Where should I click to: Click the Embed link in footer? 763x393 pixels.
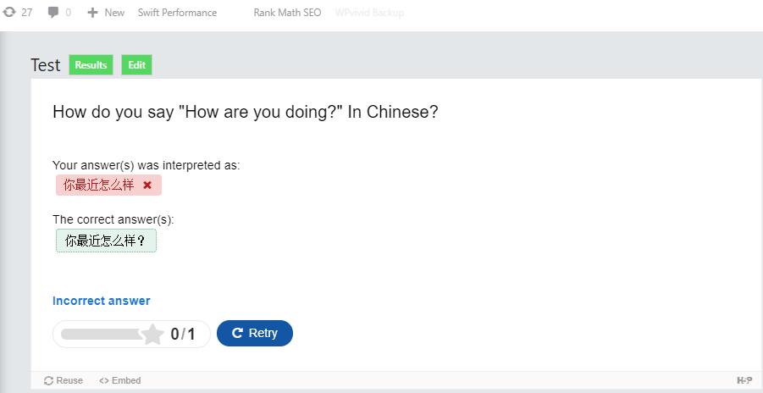coord(119,381)
